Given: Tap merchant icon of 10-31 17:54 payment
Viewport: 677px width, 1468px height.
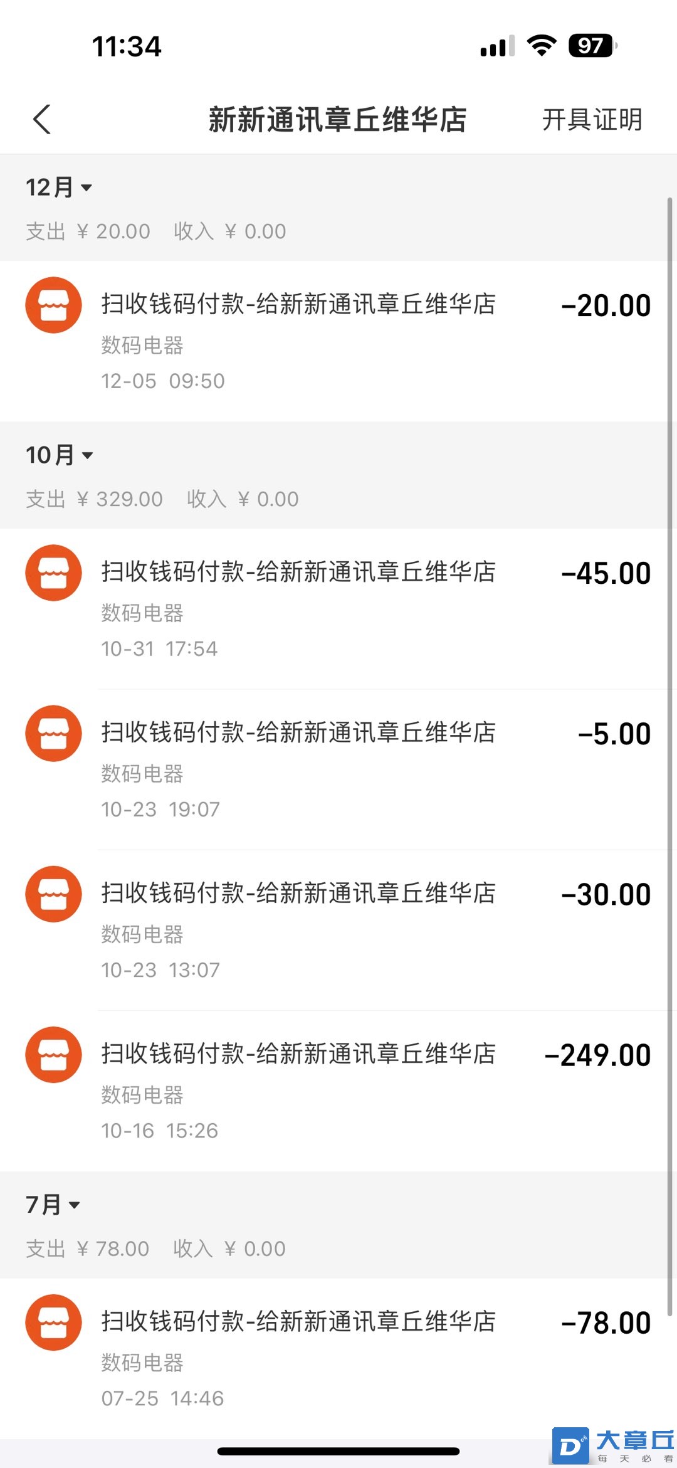Looking at the screenshot, I should click(53, 573).
